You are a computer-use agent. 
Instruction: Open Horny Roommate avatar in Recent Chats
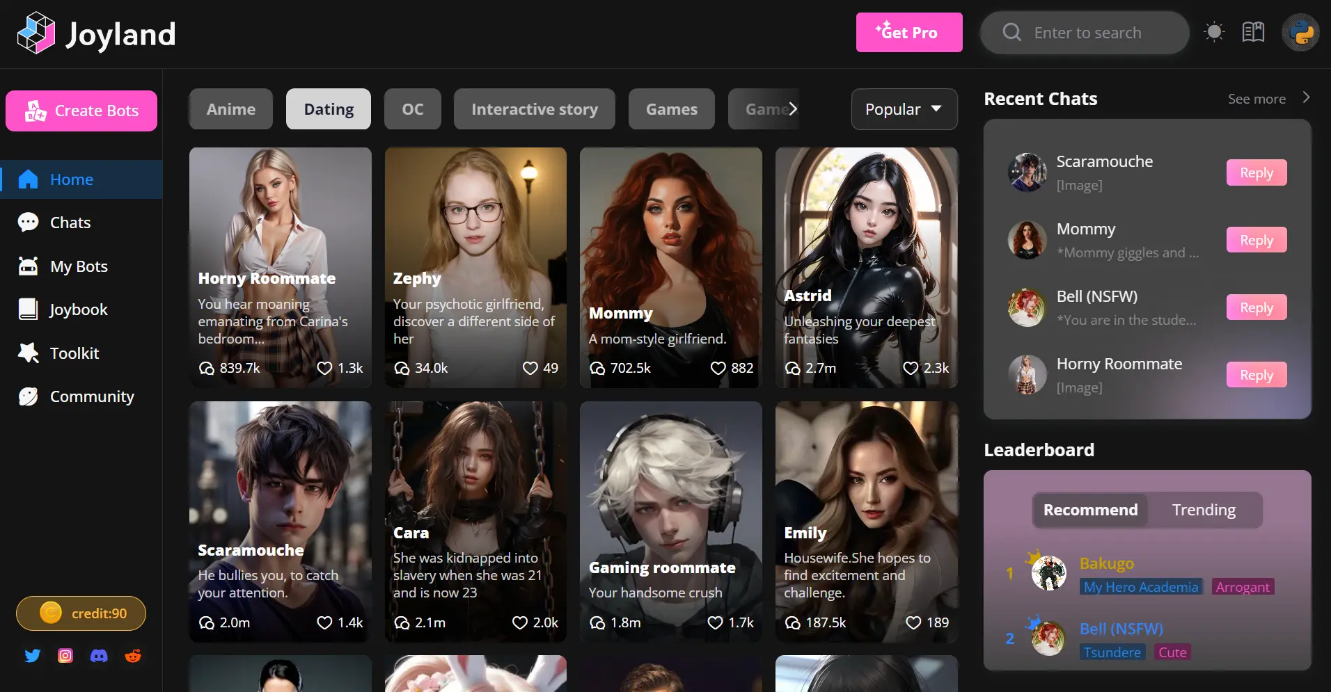(x=1027, y=374)
